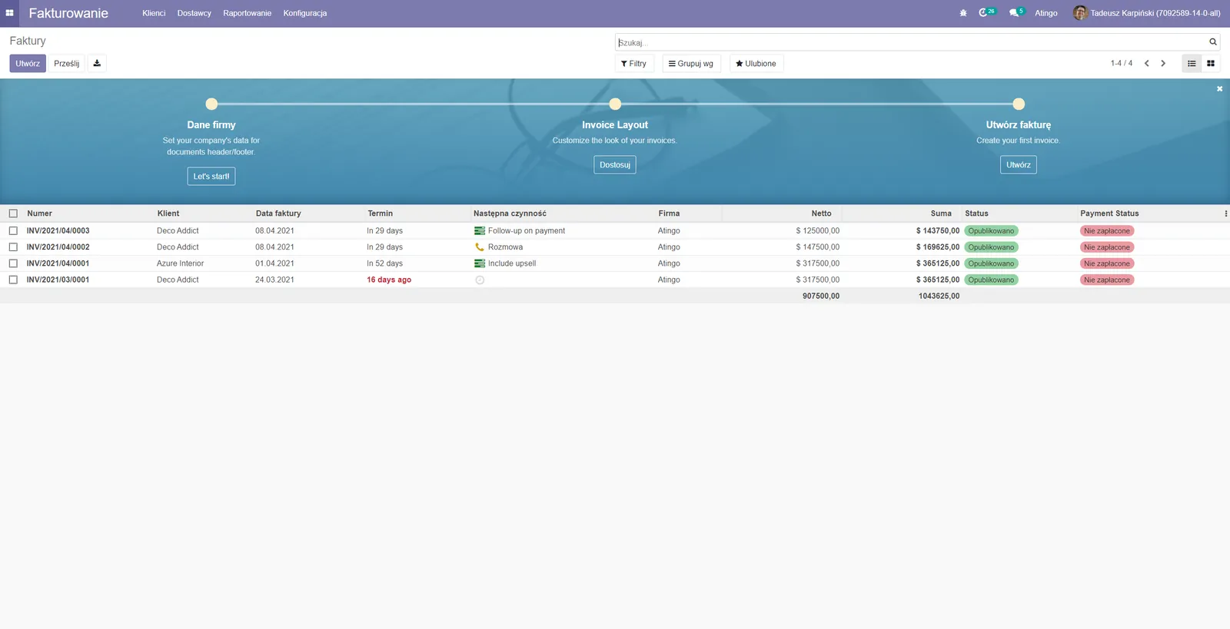Click the Include upsell activity icon
The image size is (1230, 629).
tap(480, 263)
